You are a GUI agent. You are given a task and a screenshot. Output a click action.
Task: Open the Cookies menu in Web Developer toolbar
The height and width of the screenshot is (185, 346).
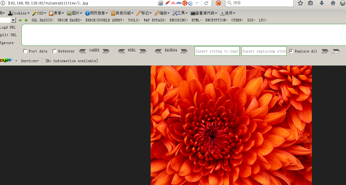pos(19,13)
